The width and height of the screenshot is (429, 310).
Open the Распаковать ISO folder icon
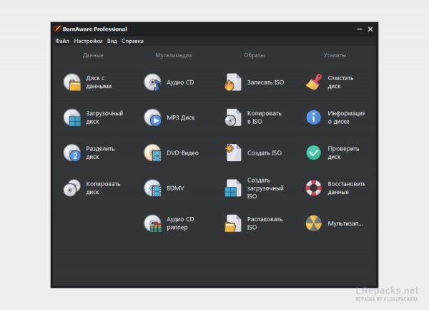tap(233, 223)
